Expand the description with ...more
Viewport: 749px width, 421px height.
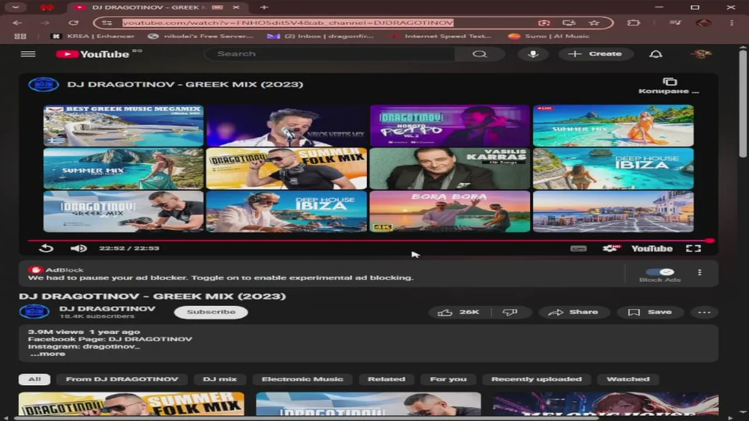tap(48, 354)
